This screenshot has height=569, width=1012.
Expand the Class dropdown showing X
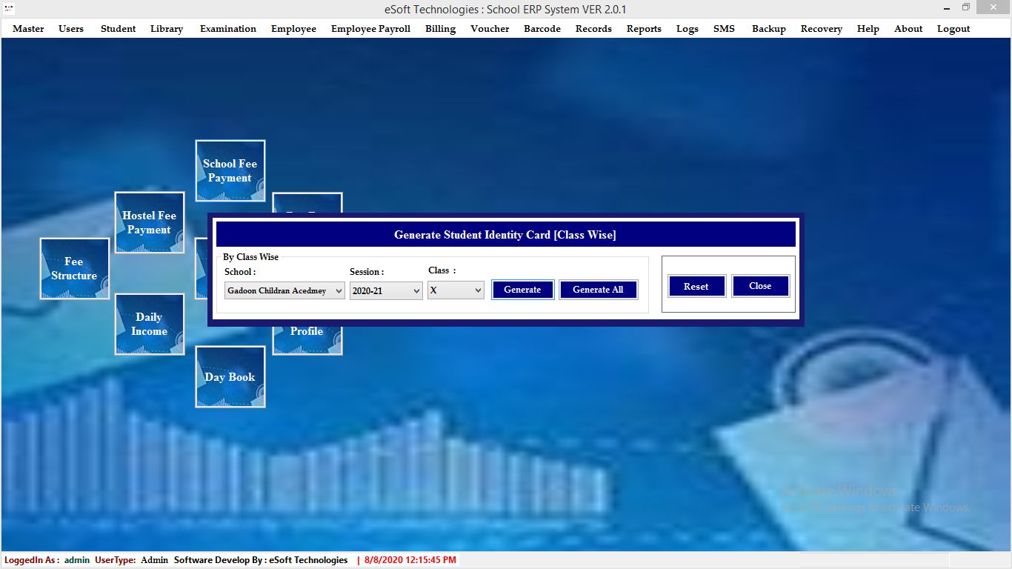[456, 290]
